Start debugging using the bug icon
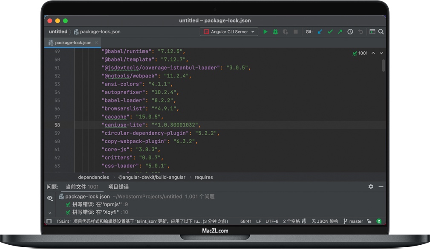The image size is (430, 249). click(x=275, y=31)
